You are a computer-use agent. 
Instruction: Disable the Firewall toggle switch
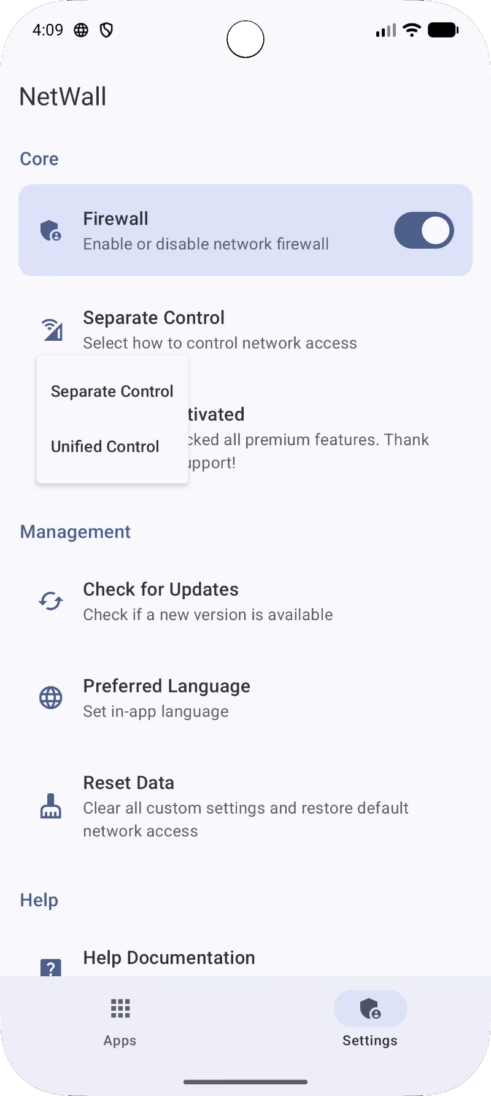(x=423, y=230)
